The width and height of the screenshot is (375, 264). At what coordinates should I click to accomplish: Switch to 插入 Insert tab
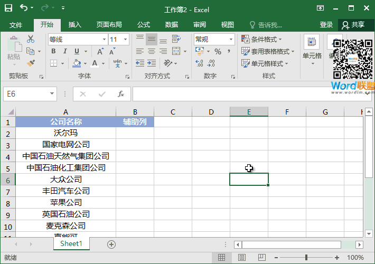coord(75,25)
